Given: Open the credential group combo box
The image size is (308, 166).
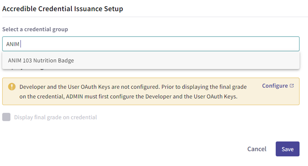Looking at the screenshot, I should coord(151,44).
